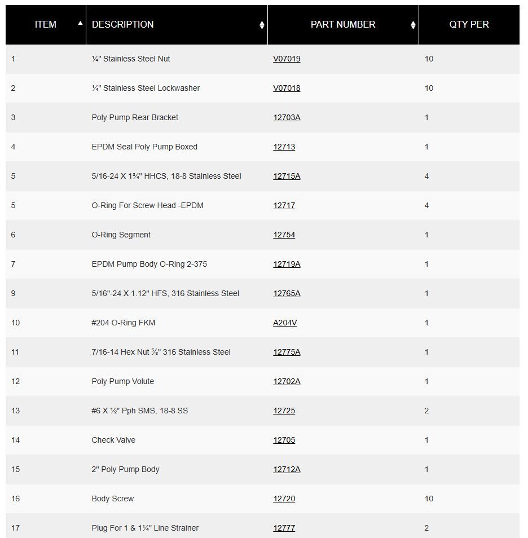The image size is (528, 538).
Task: Click the sort icon on PART NUMBER header
Action: pos(412,24)
